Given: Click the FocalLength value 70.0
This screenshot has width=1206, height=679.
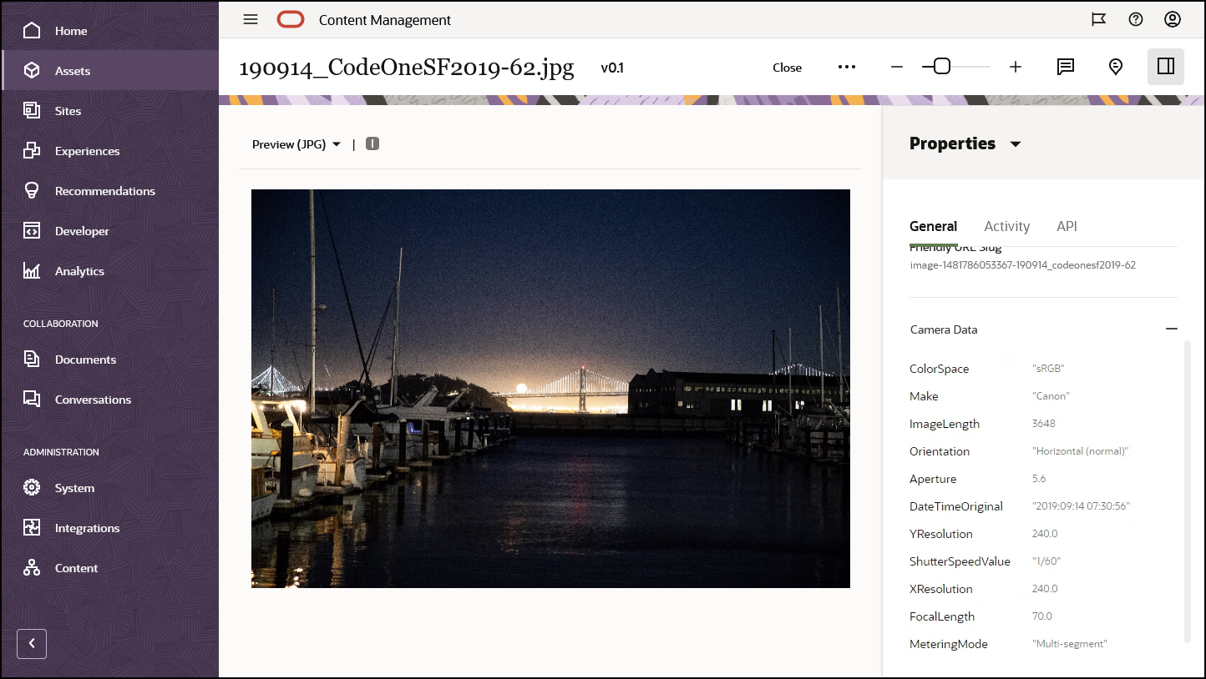Looking at the screenshot, I should 1042,616.
